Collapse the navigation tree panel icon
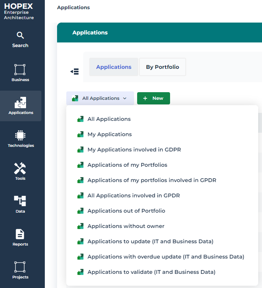The height and width of the screenshot is (288, 262). pyautogui.click(x=74, y=72)
